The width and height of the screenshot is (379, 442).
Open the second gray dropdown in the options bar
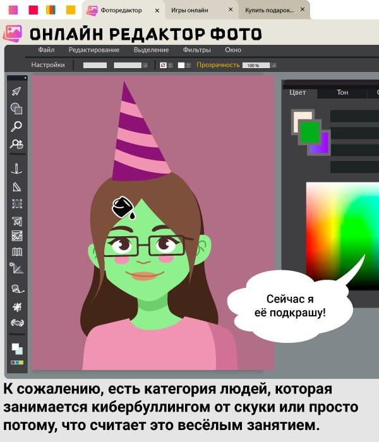point(131,65)
